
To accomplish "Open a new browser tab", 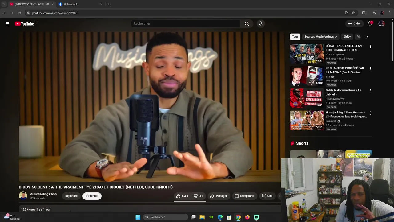I will pyautogui.click(x=109, y=4).
